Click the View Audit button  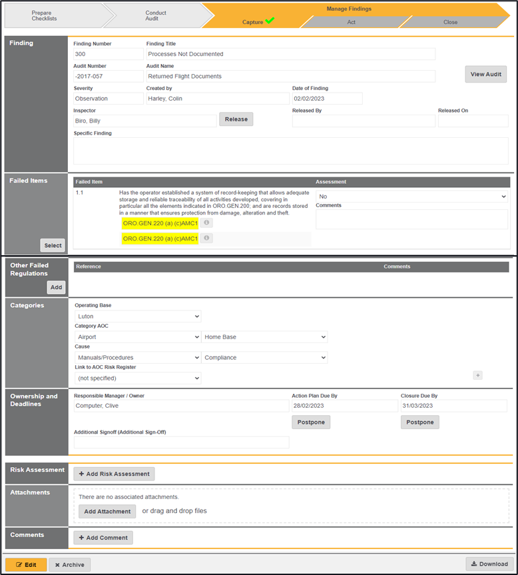485,74
